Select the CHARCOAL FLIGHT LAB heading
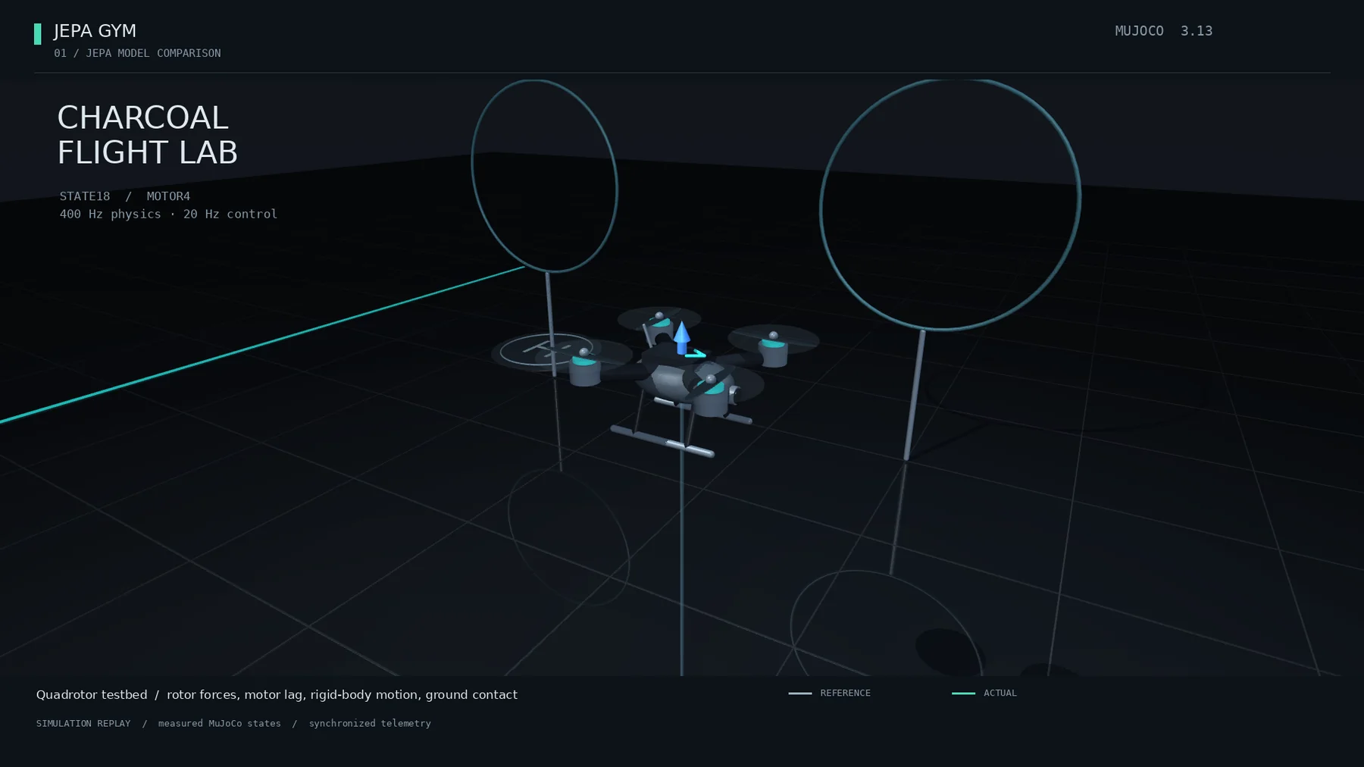Image resolution: width=1364 pixels, height=767 pixels. point(148,135)
